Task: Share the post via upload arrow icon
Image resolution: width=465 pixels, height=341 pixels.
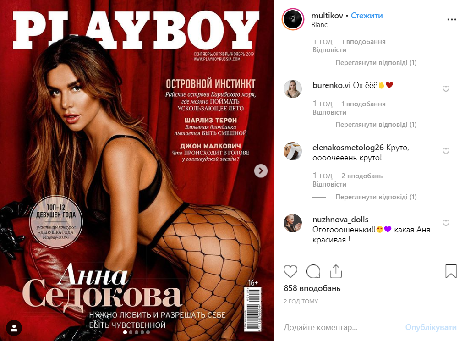Action: 336,271
